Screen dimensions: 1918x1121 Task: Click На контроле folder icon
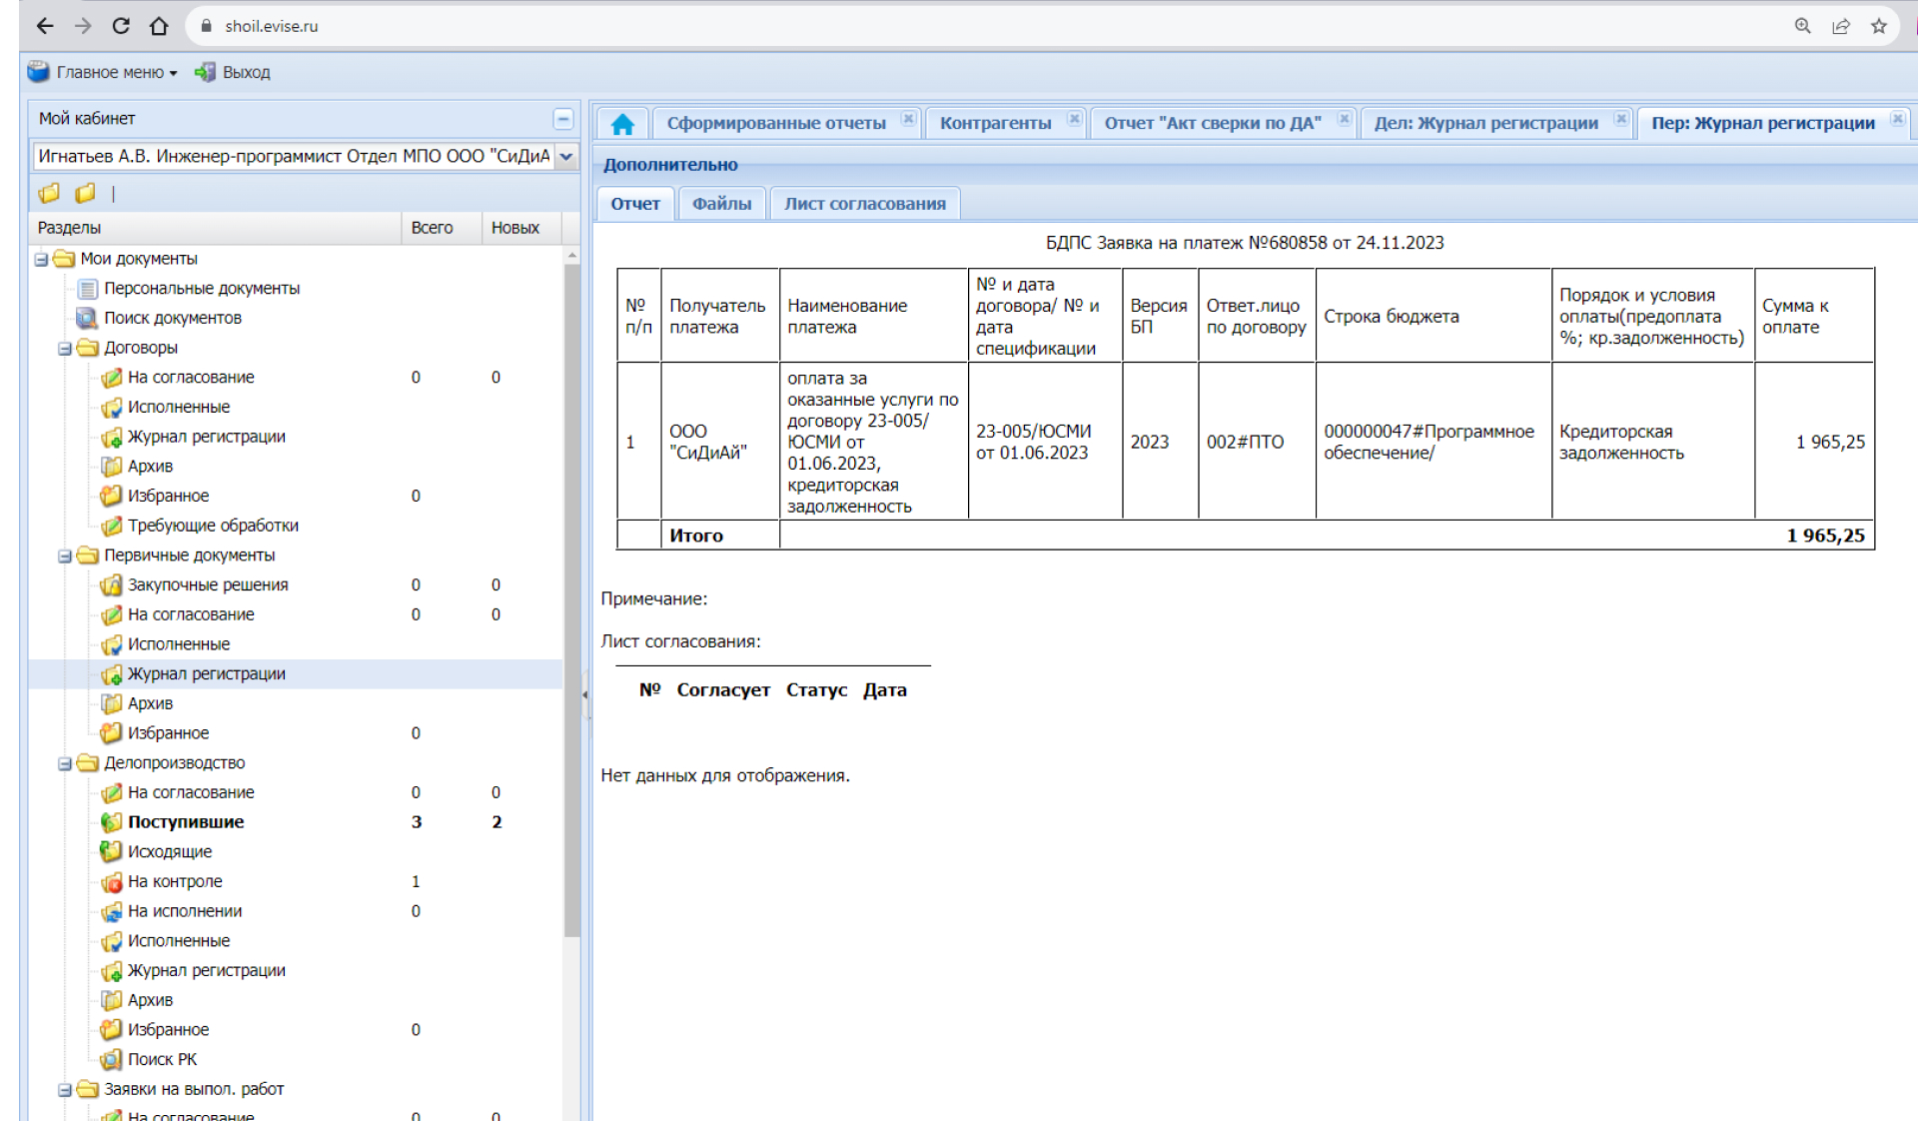tap(112, 881)
